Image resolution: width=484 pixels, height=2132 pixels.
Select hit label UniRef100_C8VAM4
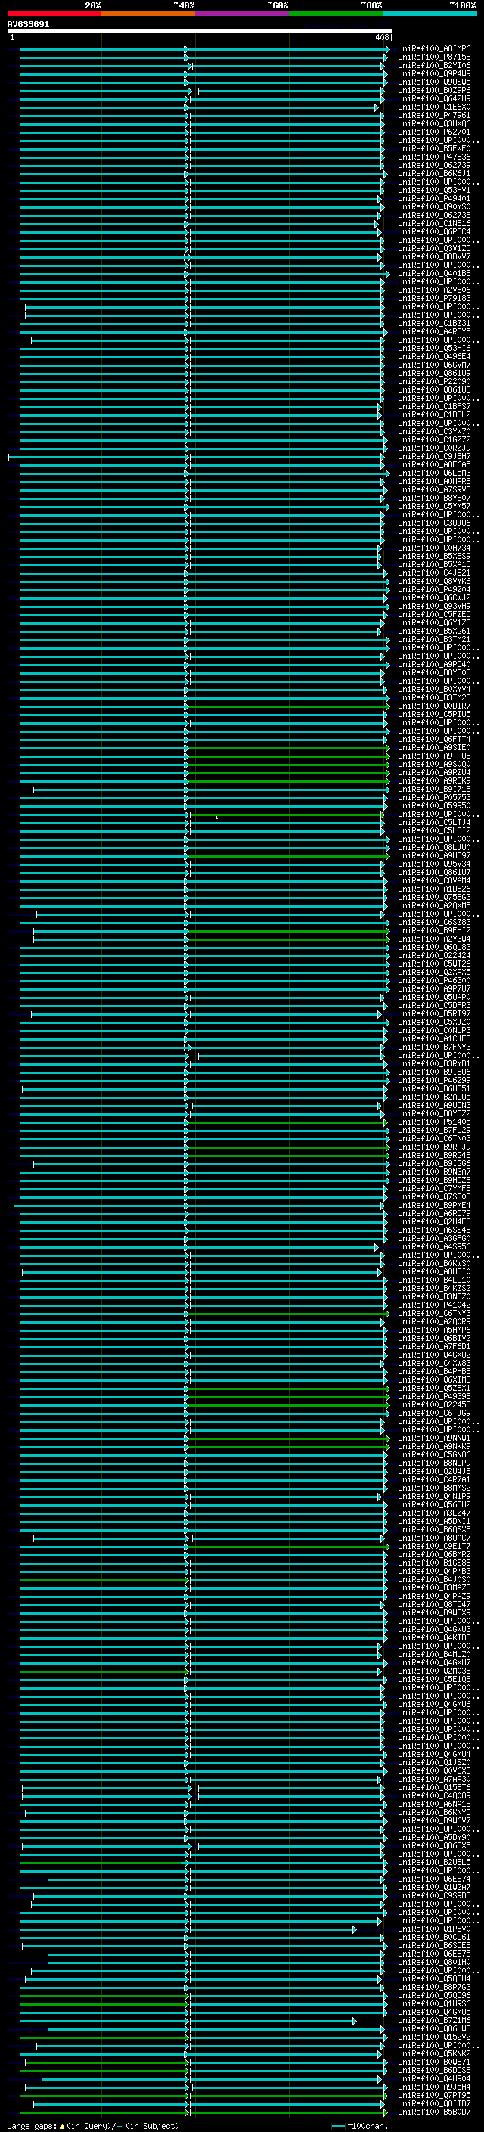pyautogui.click(x=433, y=881)
